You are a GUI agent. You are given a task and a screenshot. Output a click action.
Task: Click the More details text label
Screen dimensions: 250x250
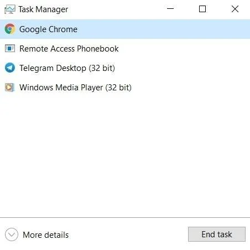click(x=45, y=235)
